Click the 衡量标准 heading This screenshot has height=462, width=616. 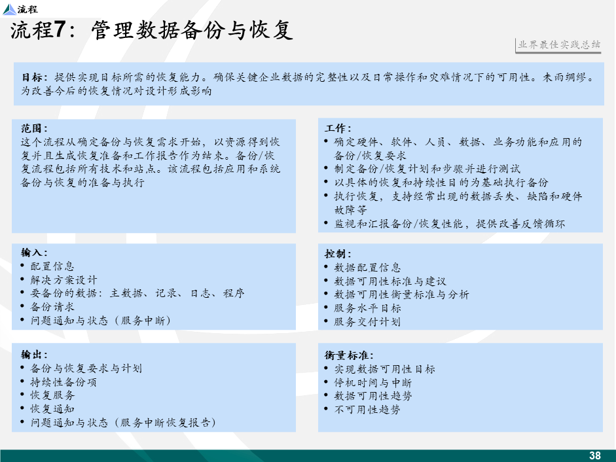349,355
